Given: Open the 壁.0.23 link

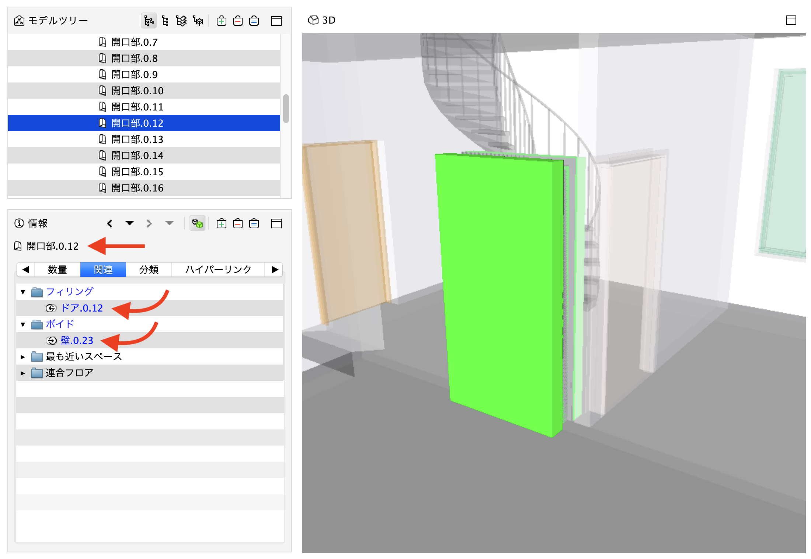Looking at the screenshot, I should [77, 340].
